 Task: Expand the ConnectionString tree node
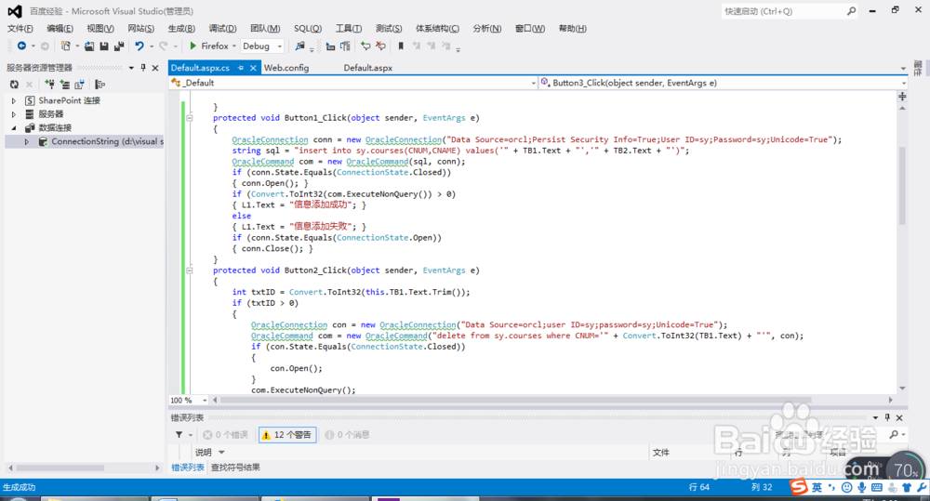(27, 141)
